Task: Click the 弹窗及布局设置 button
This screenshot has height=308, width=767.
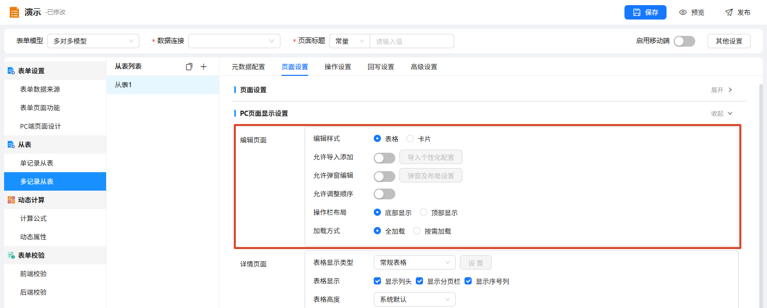Action: (431, 176)
